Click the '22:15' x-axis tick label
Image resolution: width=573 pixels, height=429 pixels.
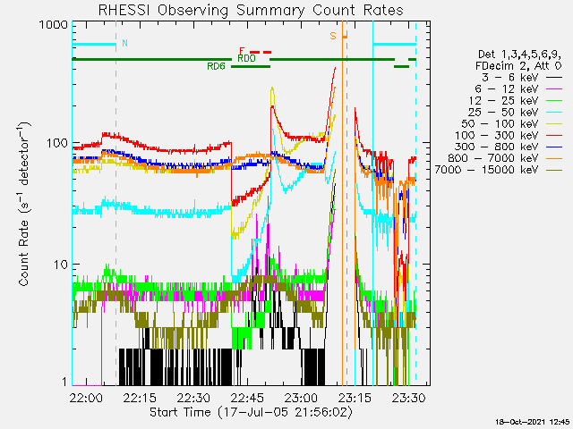(140, 398)
